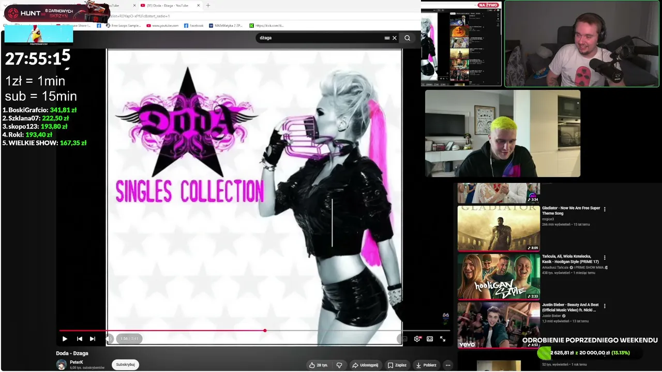Open options menu for Justin Bieber video

coord(605,306)
